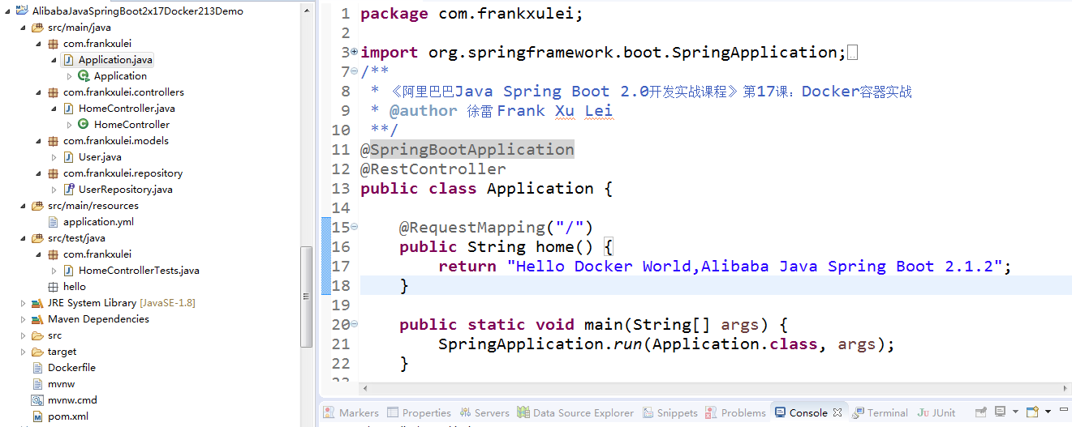1072x427 pixels.
Task: Click the Display Selected Console icon
Action: pos(1001,412)
